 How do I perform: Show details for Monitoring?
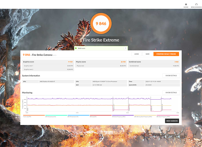tap(171, 92)
